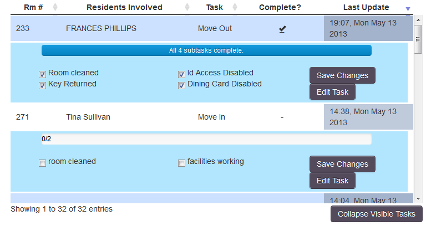The image size is (426, 226).
Task: Collapse the Tina Sullivan Move In row
Action: click(212, 117)
